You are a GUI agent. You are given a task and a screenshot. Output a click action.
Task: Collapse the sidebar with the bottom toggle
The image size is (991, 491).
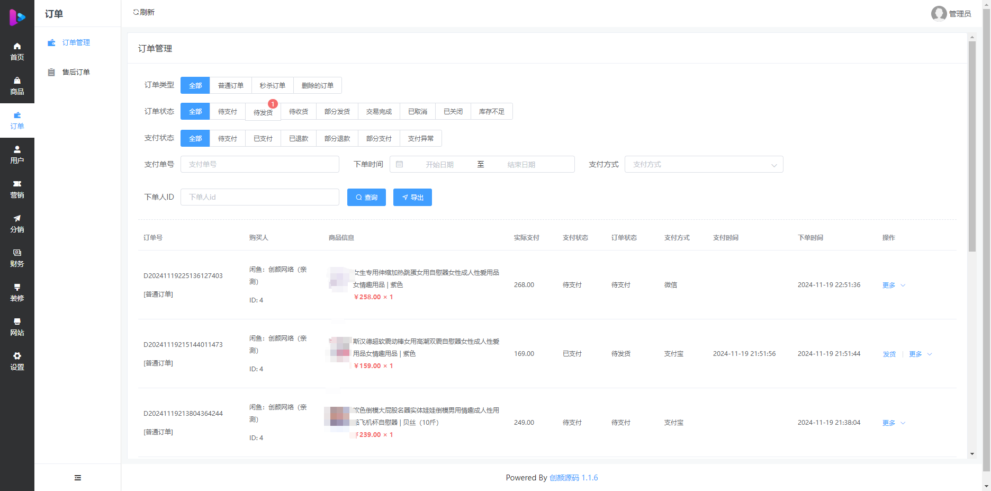(77, 477)
